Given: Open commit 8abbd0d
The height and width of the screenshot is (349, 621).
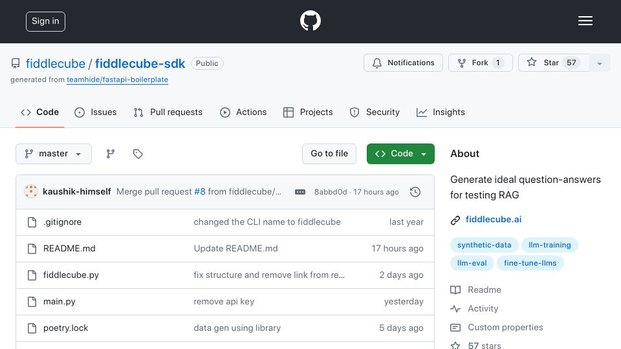Looking at the screenshot, I should click(331, 192).
